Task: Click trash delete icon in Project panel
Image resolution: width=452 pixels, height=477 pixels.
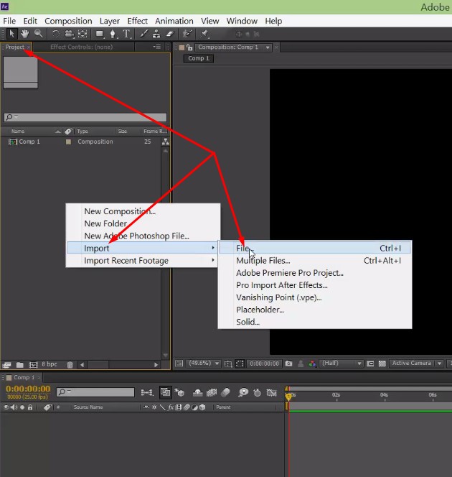Action: coord(70,364)
